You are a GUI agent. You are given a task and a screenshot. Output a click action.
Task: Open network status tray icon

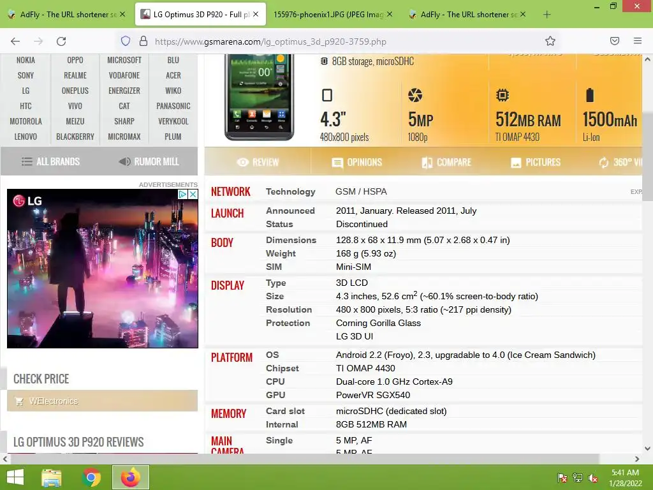pyautogui.click(x=578, y=478)
